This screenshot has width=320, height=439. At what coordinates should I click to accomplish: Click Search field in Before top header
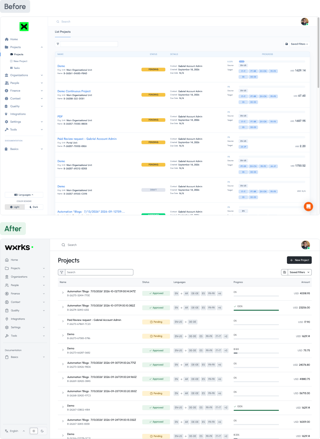coord(66,22)
